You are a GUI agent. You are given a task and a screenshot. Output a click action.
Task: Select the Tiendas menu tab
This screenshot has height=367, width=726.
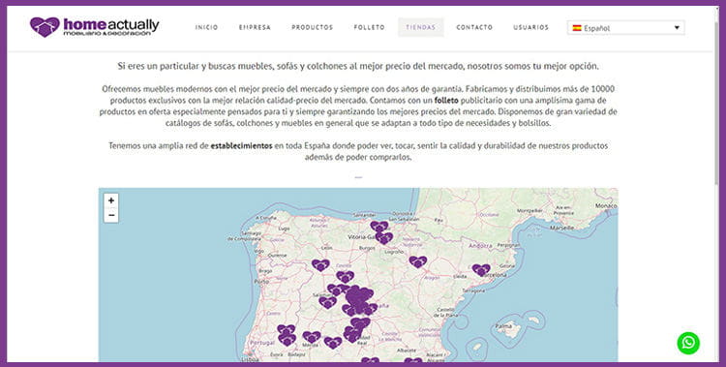[421, 27]
